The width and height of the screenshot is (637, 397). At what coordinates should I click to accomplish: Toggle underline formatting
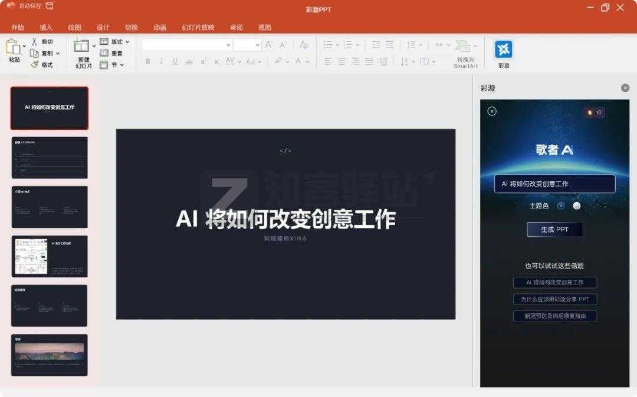point(174,61)
